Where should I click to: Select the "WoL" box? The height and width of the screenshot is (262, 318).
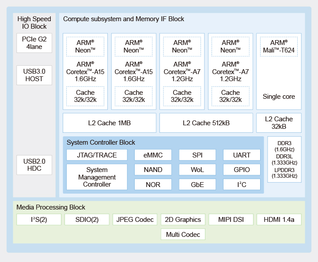197,170
